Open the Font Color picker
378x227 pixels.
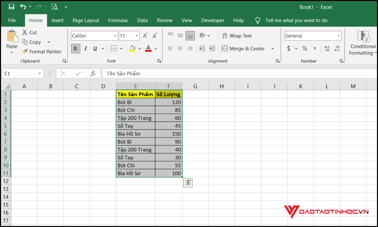point(155,48)
